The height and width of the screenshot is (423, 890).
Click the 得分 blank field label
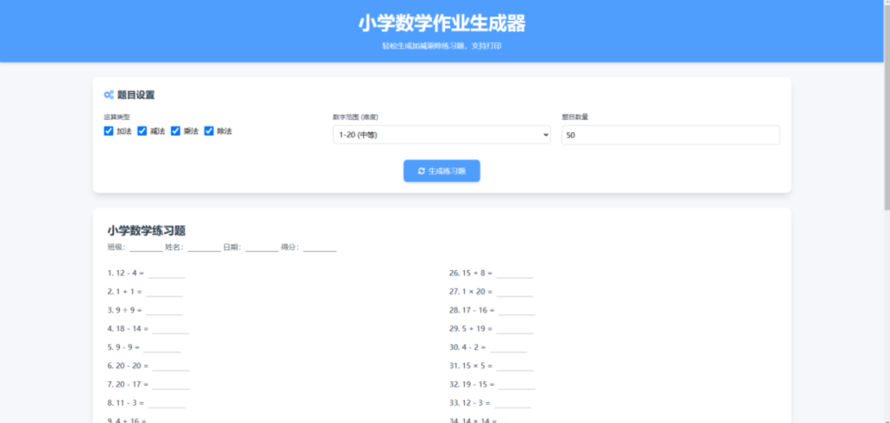click(x=290, y=248)
